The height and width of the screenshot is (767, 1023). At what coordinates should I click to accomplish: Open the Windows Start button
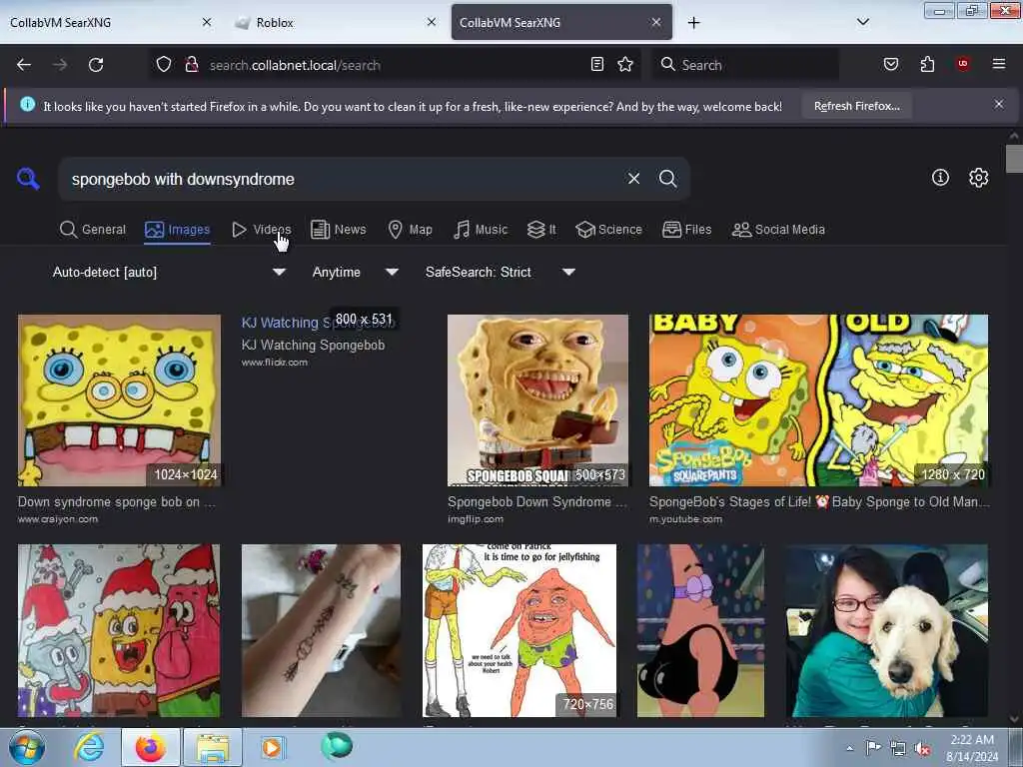point(27,747)
